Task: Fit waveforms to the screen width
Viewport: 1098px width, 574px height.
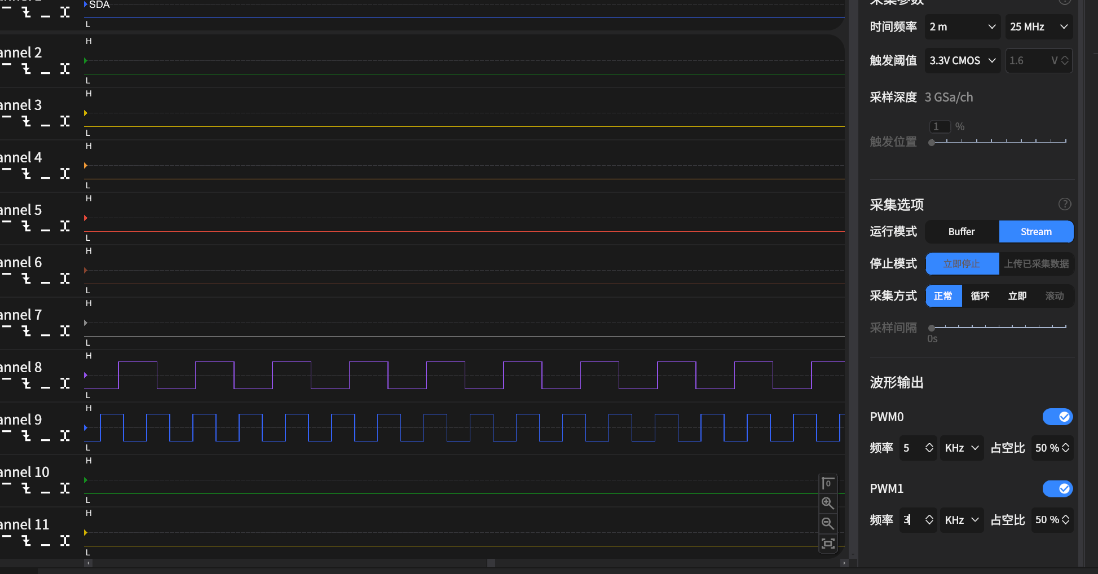Action: coord(828,544)
